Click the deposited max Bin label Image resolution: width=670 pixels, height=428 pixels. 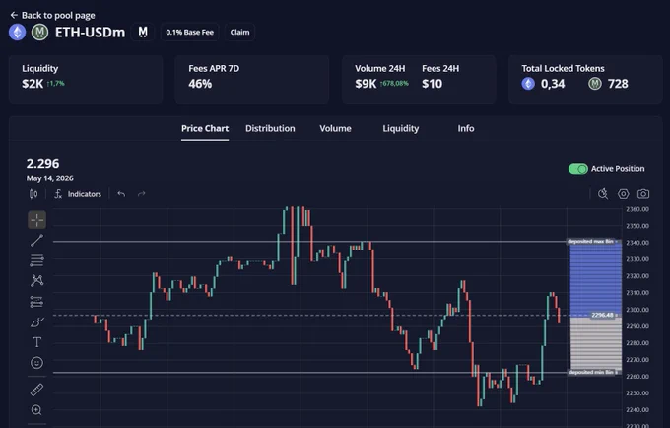[x=593, y=242]
